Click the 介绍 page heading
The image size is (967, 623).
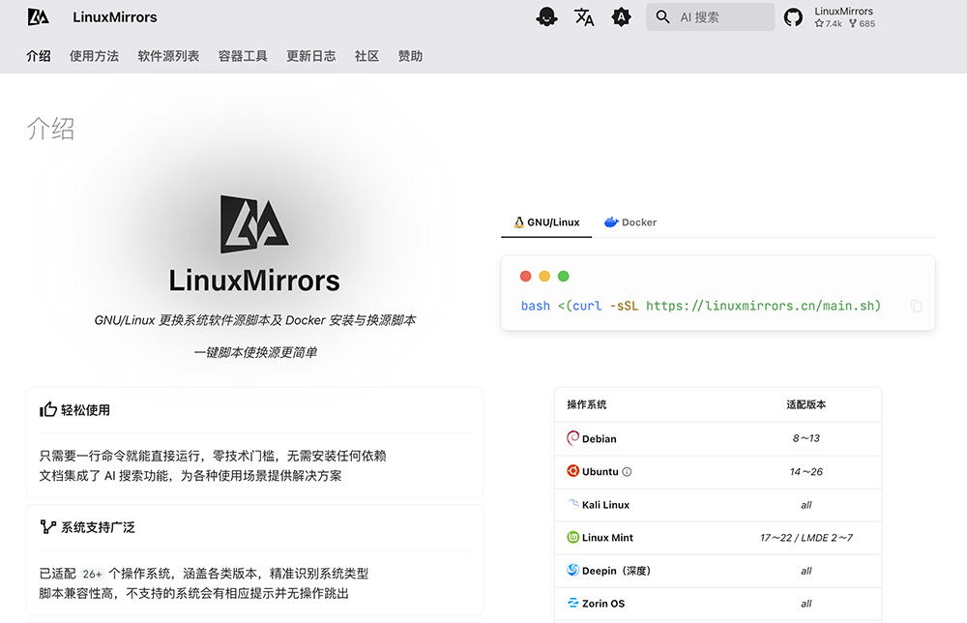[50, 129]
